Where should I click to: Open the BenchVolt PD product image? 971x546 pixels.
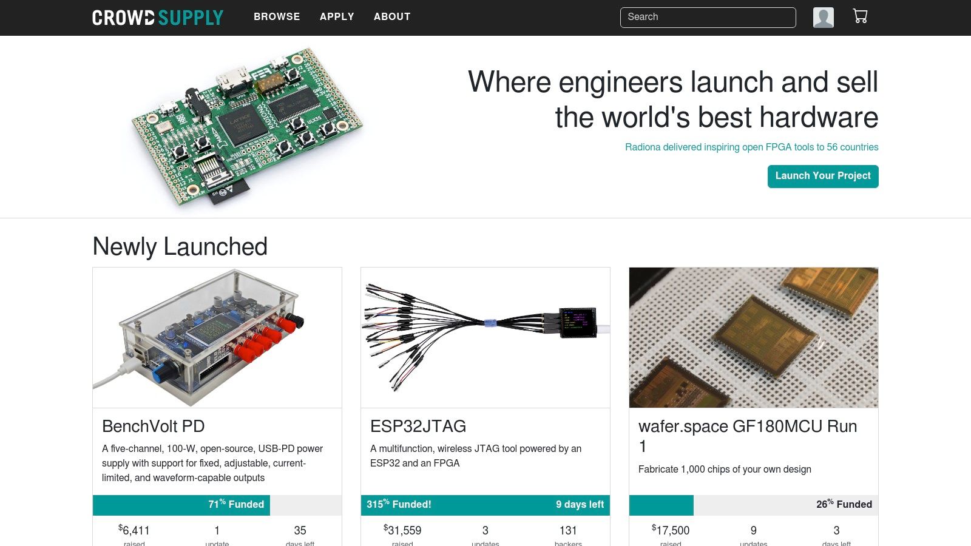tap(217, 337)
